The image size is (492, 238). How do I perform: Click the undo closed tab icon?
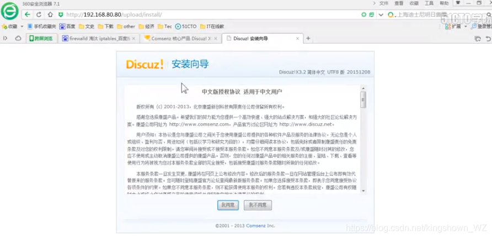pyautogui.click(x=488, y=39)
